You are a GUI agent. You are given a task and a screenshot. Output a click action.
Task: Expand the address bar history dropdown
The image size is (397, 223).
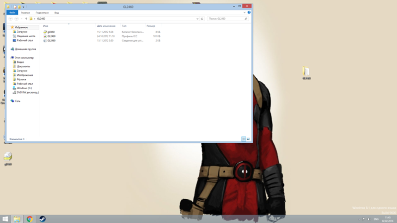[197, 19]
